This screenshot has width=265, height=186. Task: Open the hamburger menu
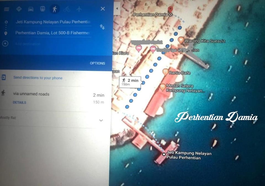(x=7, y=9)
